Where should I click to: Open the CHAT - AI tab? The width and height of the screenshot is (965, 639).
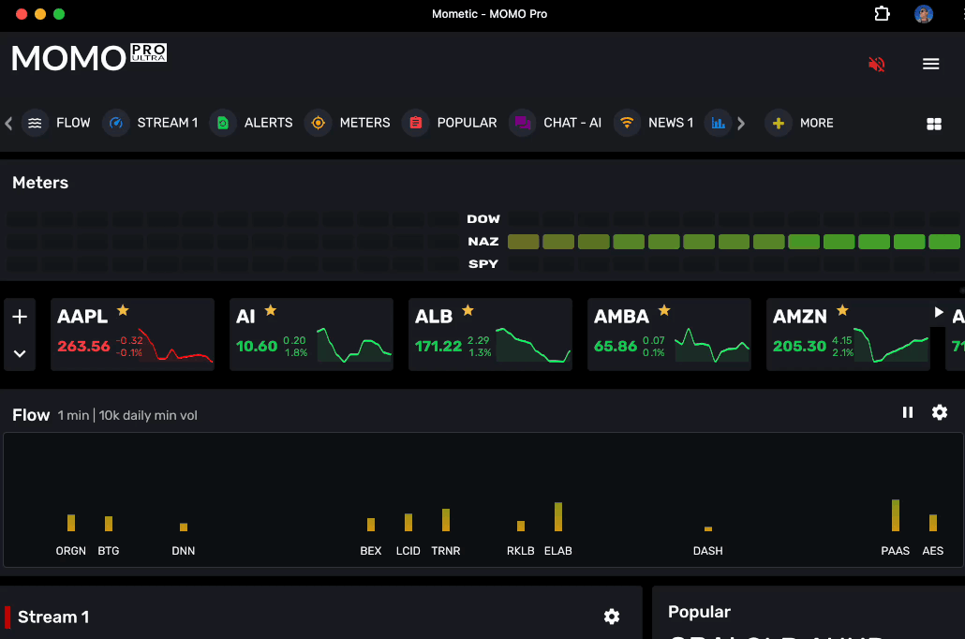coord(572,123)
